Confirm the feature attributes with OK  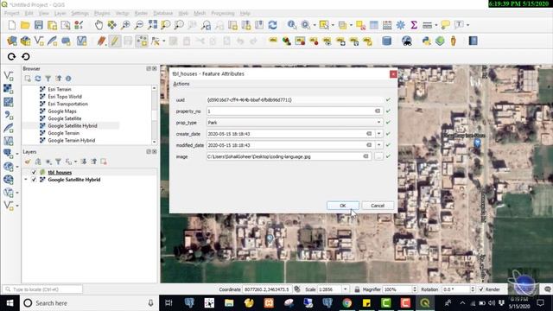pos(343,206)
